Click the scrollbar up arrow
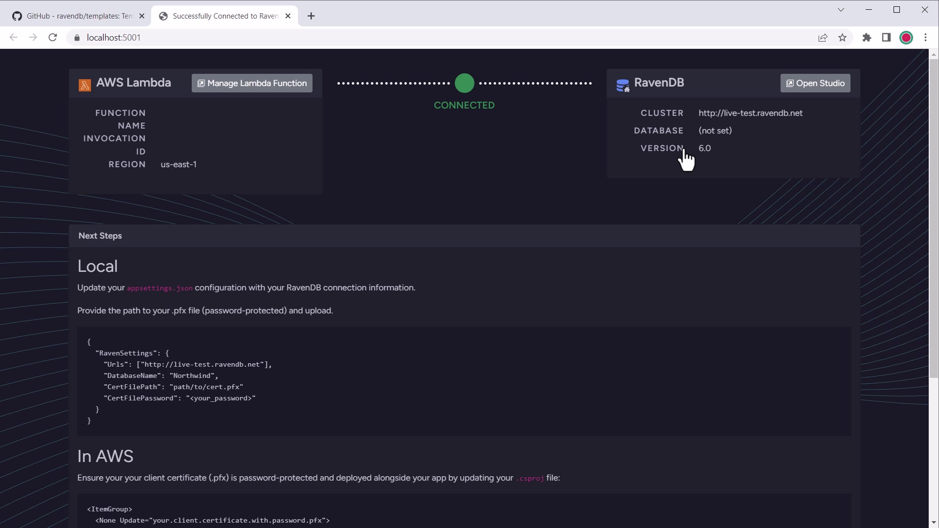939x528 pixels. (x=934, y=54)
